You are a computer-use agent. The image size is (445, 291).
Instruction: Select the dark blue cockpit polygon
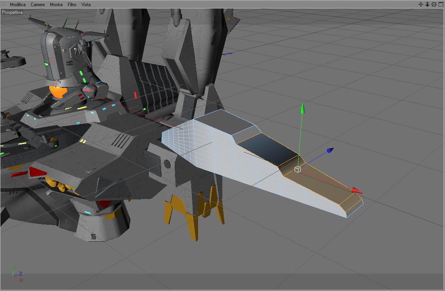[x=268, y=149]
